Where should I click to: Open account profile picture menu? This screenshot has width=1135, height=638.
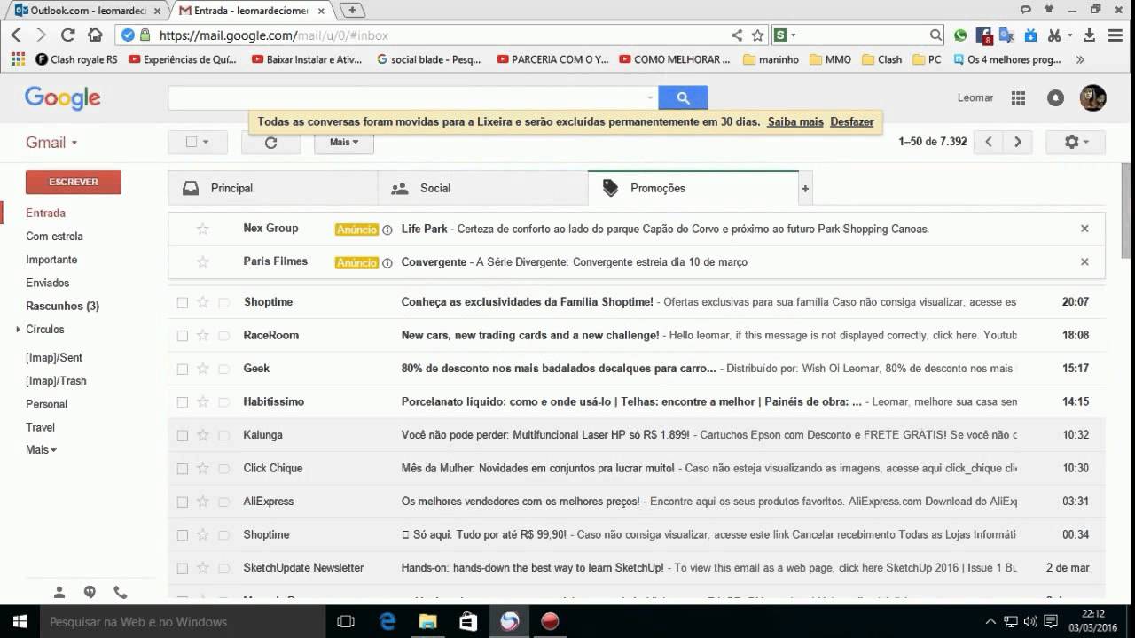coord(1092,97)
